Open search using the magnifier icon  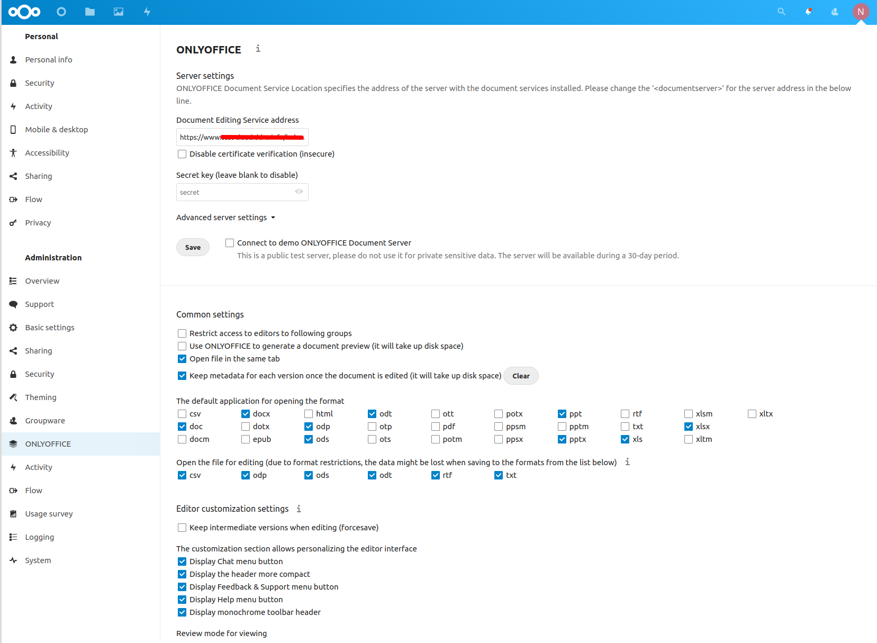coord(781,12)
